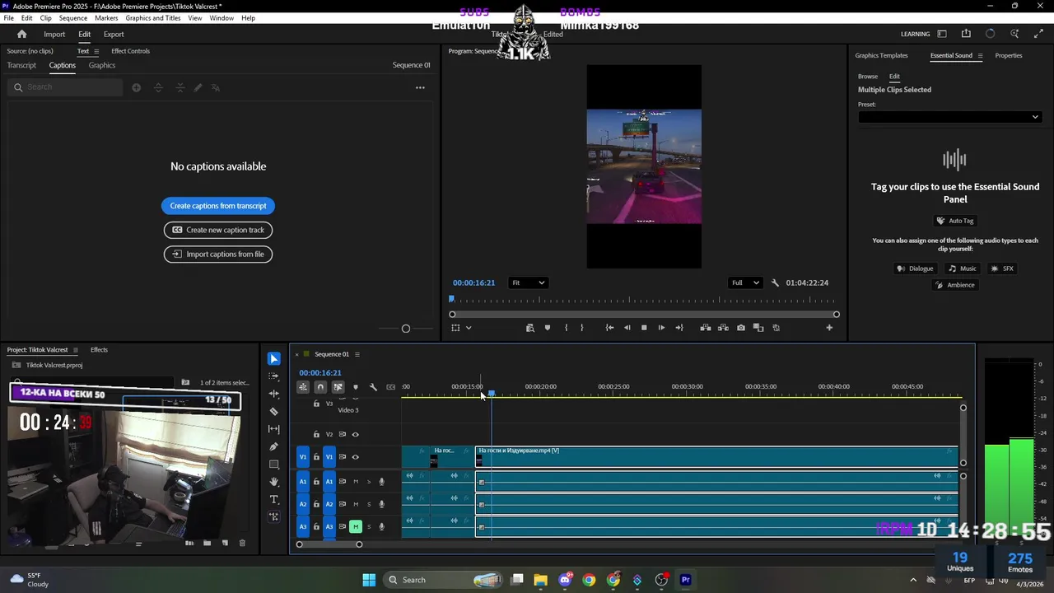Select the Pen tool
This screenshot has width=1054, height=593.
pos(274,446)
